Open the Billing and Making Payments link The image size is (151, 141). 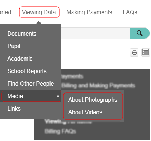coord(98,85)
